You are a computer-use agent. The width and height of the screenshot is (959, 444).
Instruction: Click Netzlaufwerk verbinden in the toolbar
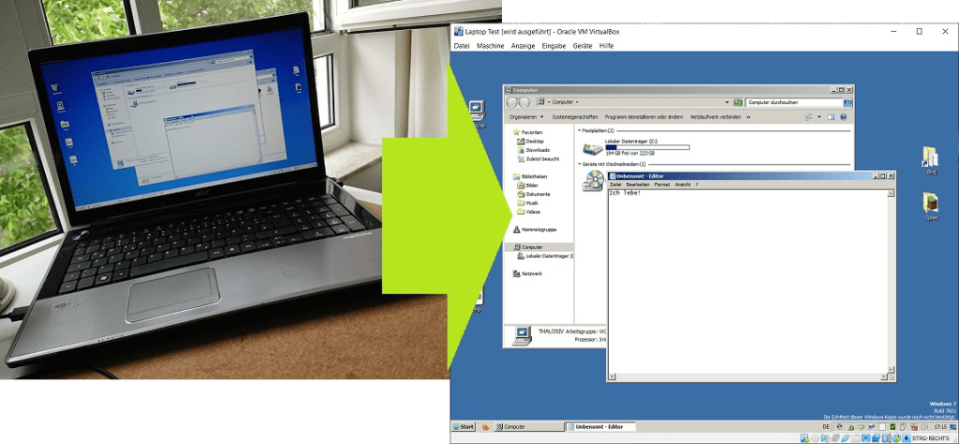click(715, 117)
